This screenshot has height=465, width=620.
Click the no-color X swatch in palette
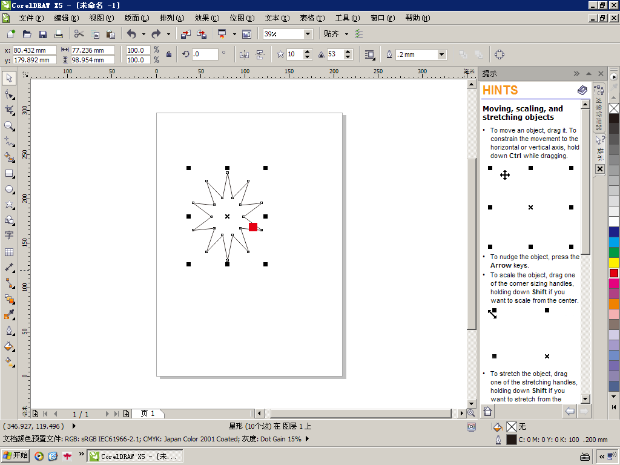[614, 108]
